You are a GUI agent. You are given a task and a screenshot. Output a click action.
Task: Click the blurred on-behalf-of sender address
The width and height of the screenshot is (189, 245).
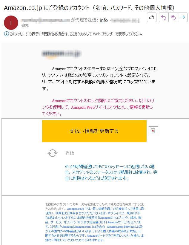point(45,20)
